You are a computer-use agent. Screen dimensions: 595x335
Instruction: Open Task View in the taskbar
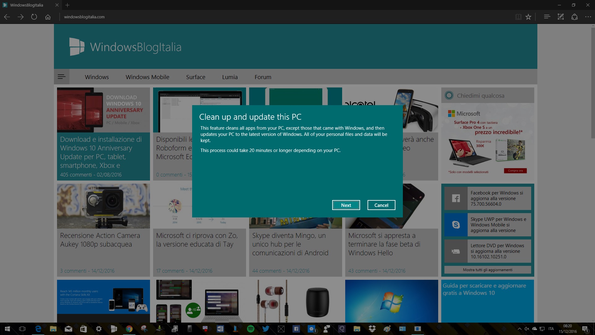coord(22,329)
